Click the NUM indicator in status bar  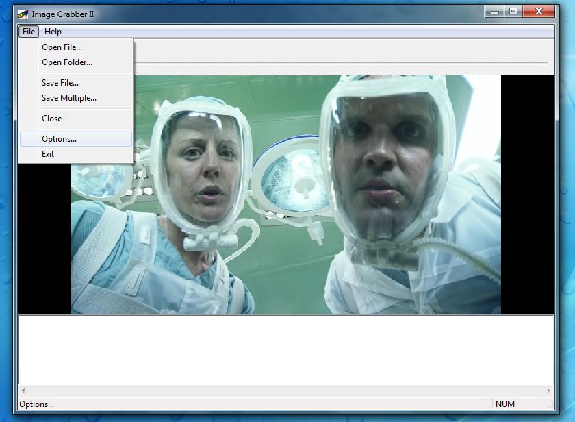pyautogui.click(x=505, y=404)
